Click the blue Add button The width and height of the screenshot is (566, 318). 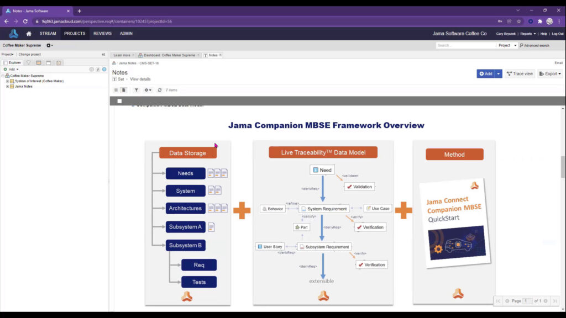485,73
